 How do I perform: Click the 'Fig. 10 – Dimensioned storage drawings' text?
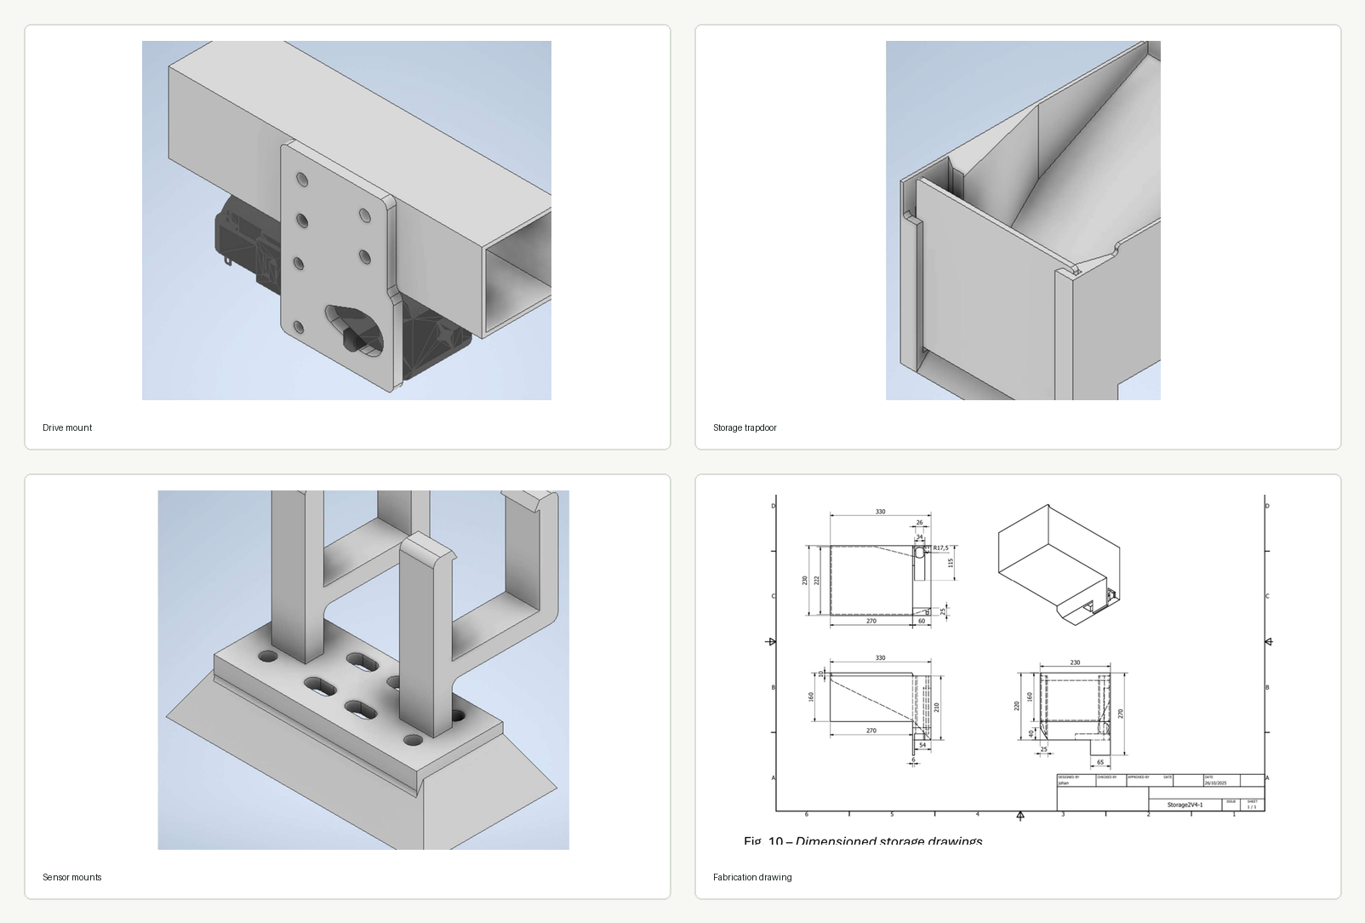tap(863, 841)
